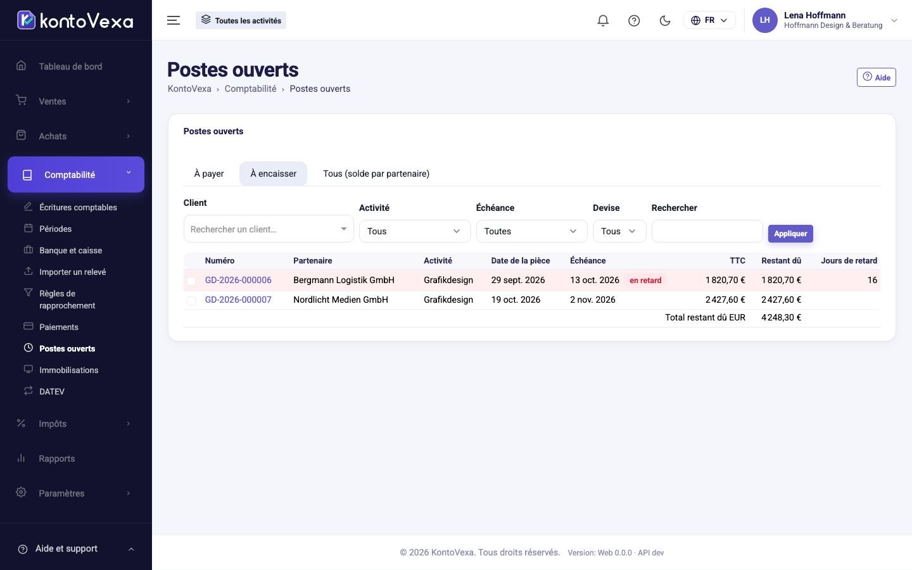Click Tableau de bord home icon
912x570 pixels.
point(21,66)
